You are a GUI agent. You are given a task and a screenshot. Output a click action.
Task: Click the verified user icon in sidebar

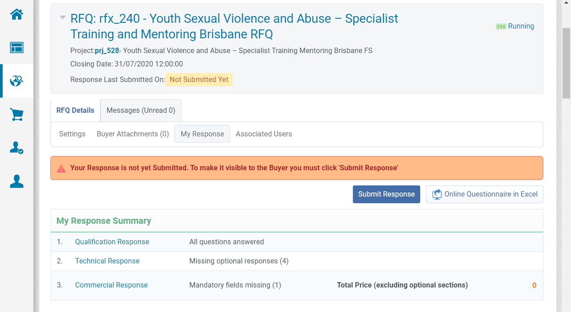[17, 148]
